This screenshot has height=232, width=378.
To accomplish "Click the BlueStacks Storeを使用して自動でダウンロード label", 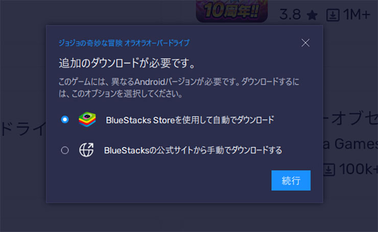I will coord(190,120).
